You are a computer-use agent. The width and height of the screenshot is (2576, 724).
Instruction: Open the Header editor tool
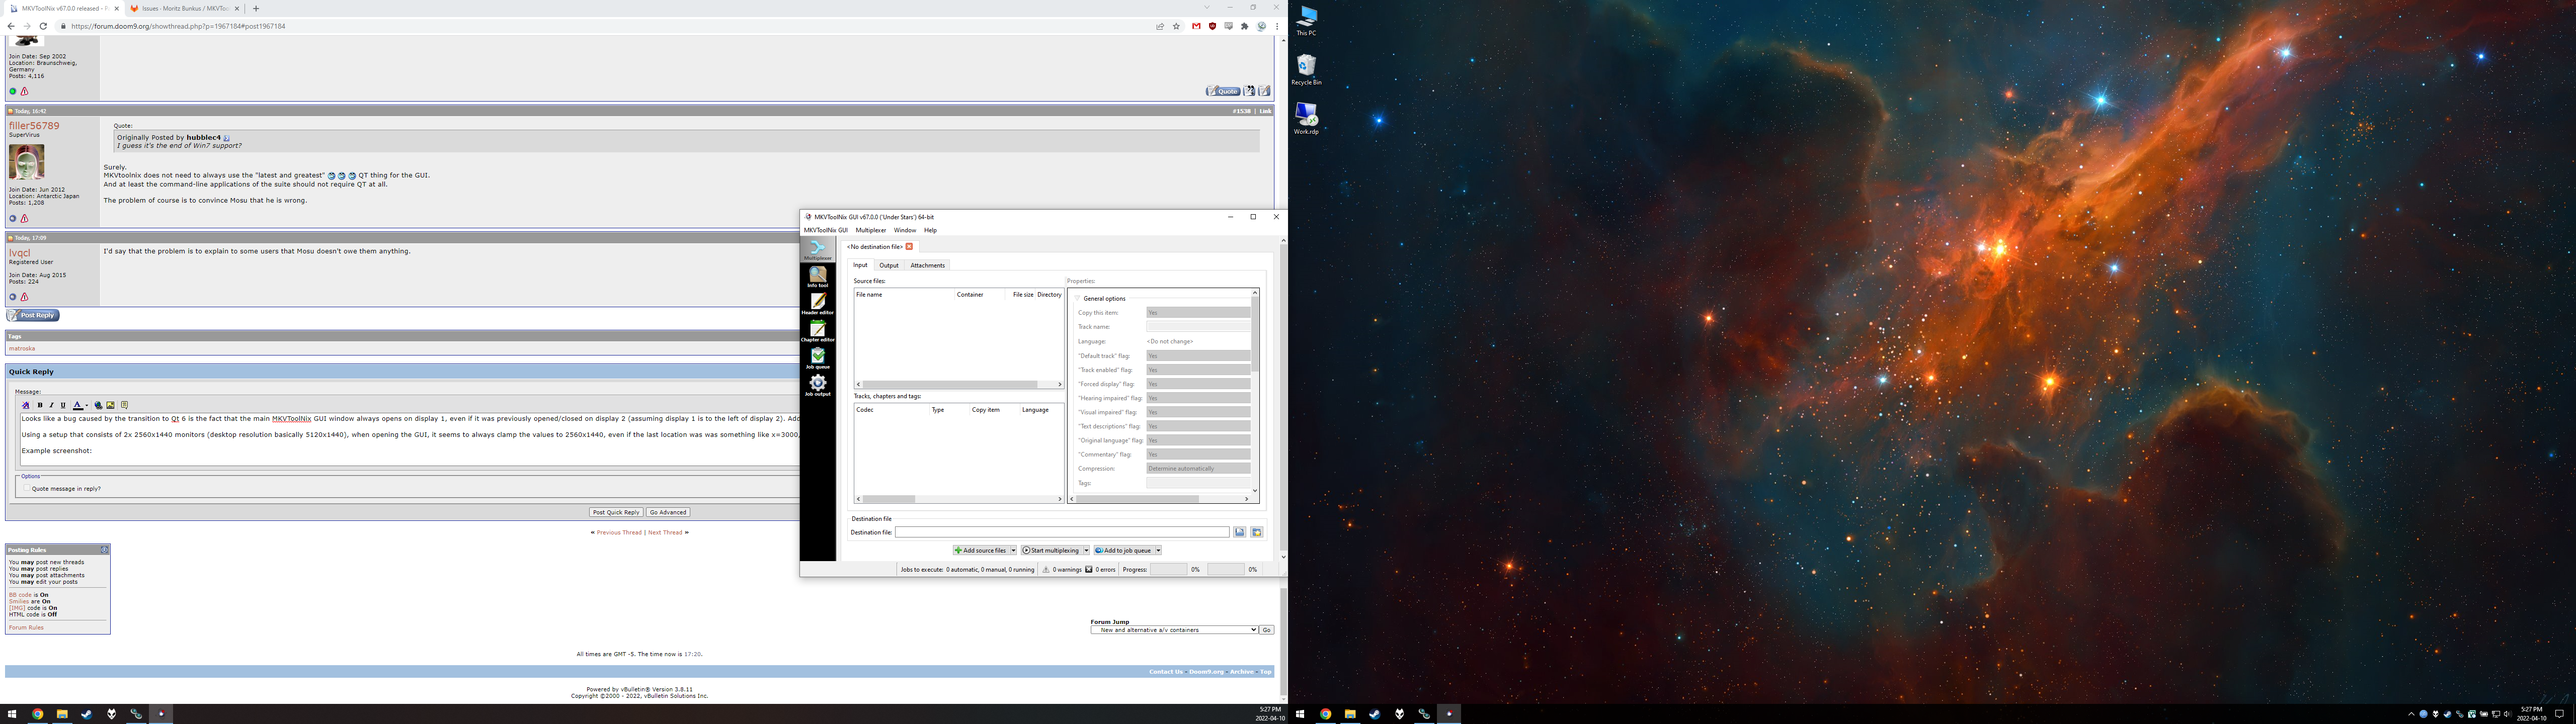tap(818, 303)
